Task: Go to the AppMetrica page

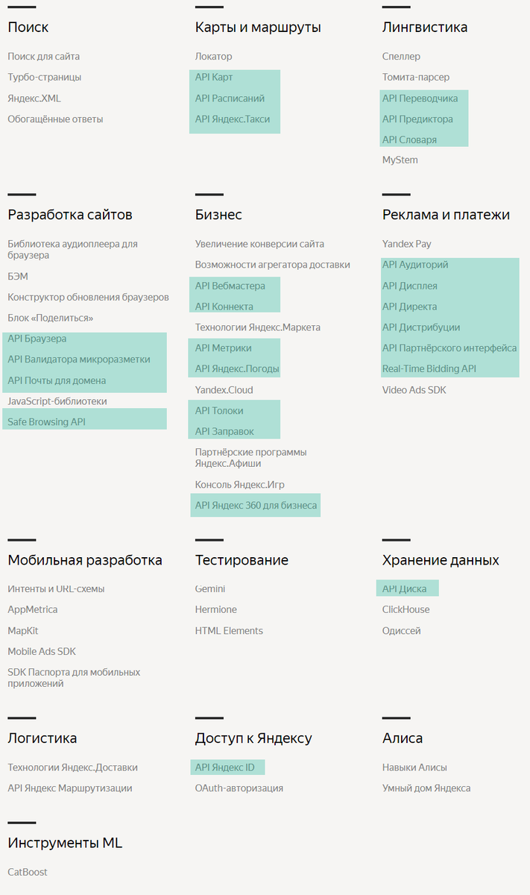Action: (33, 610)
